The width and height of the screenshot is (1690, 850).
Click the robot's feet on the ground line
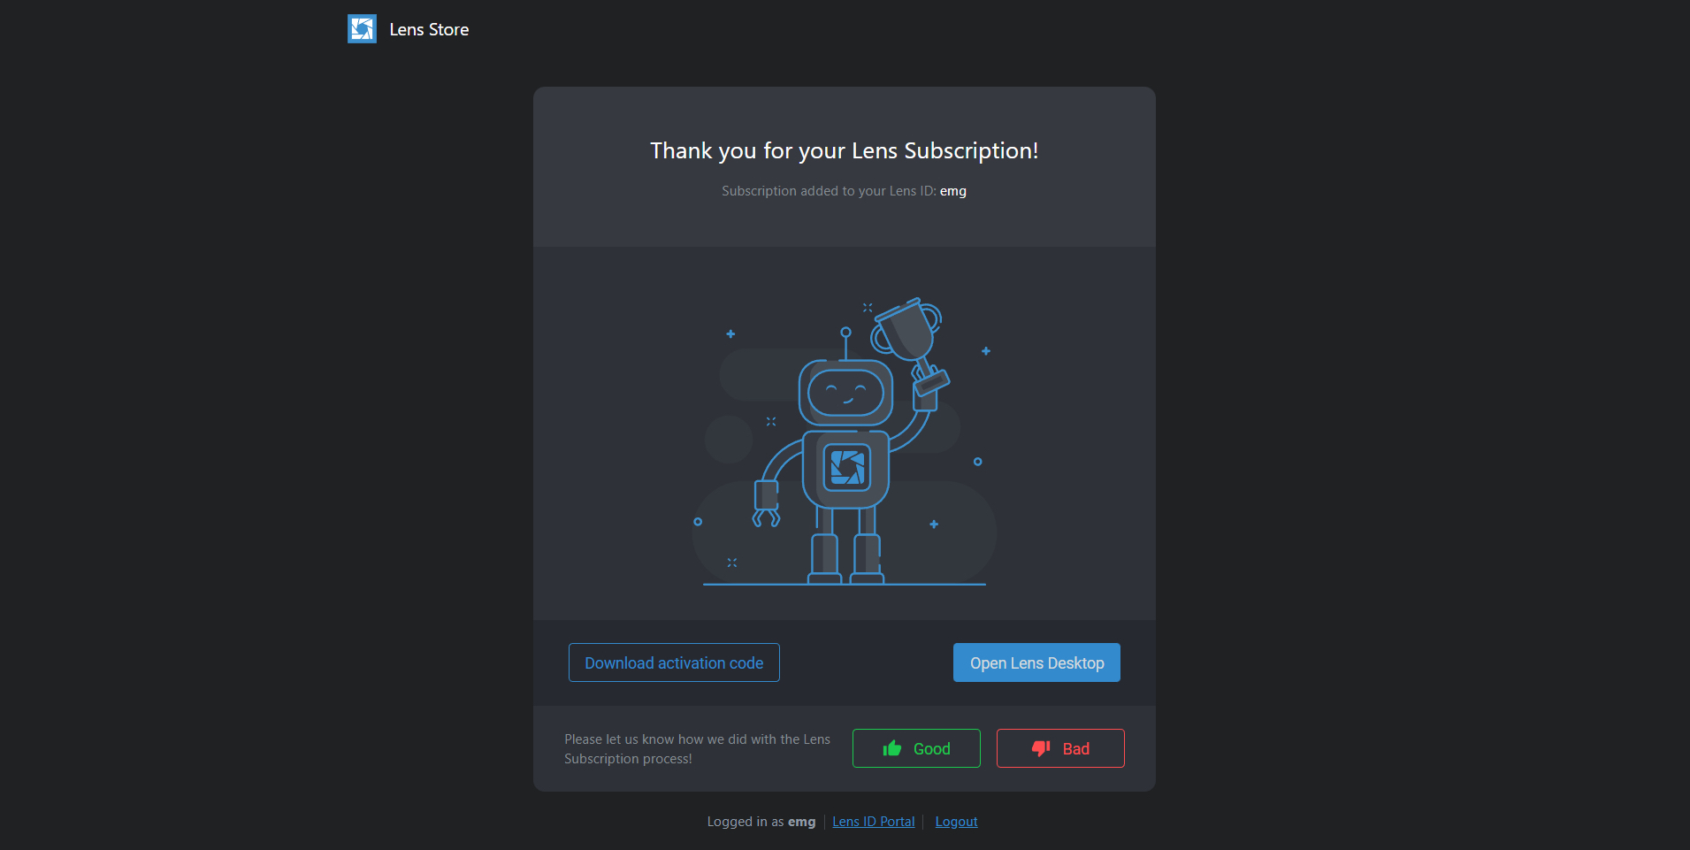(x=845, y=578)
